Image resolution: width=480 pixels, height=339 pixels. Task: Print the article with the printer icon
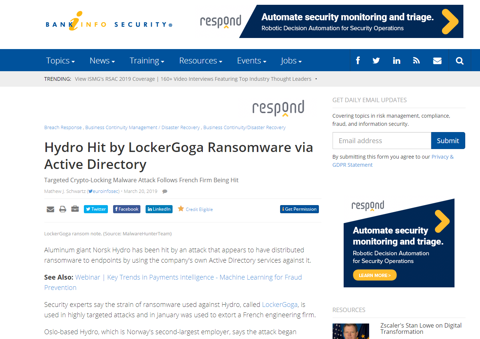[x=63, y=209]
